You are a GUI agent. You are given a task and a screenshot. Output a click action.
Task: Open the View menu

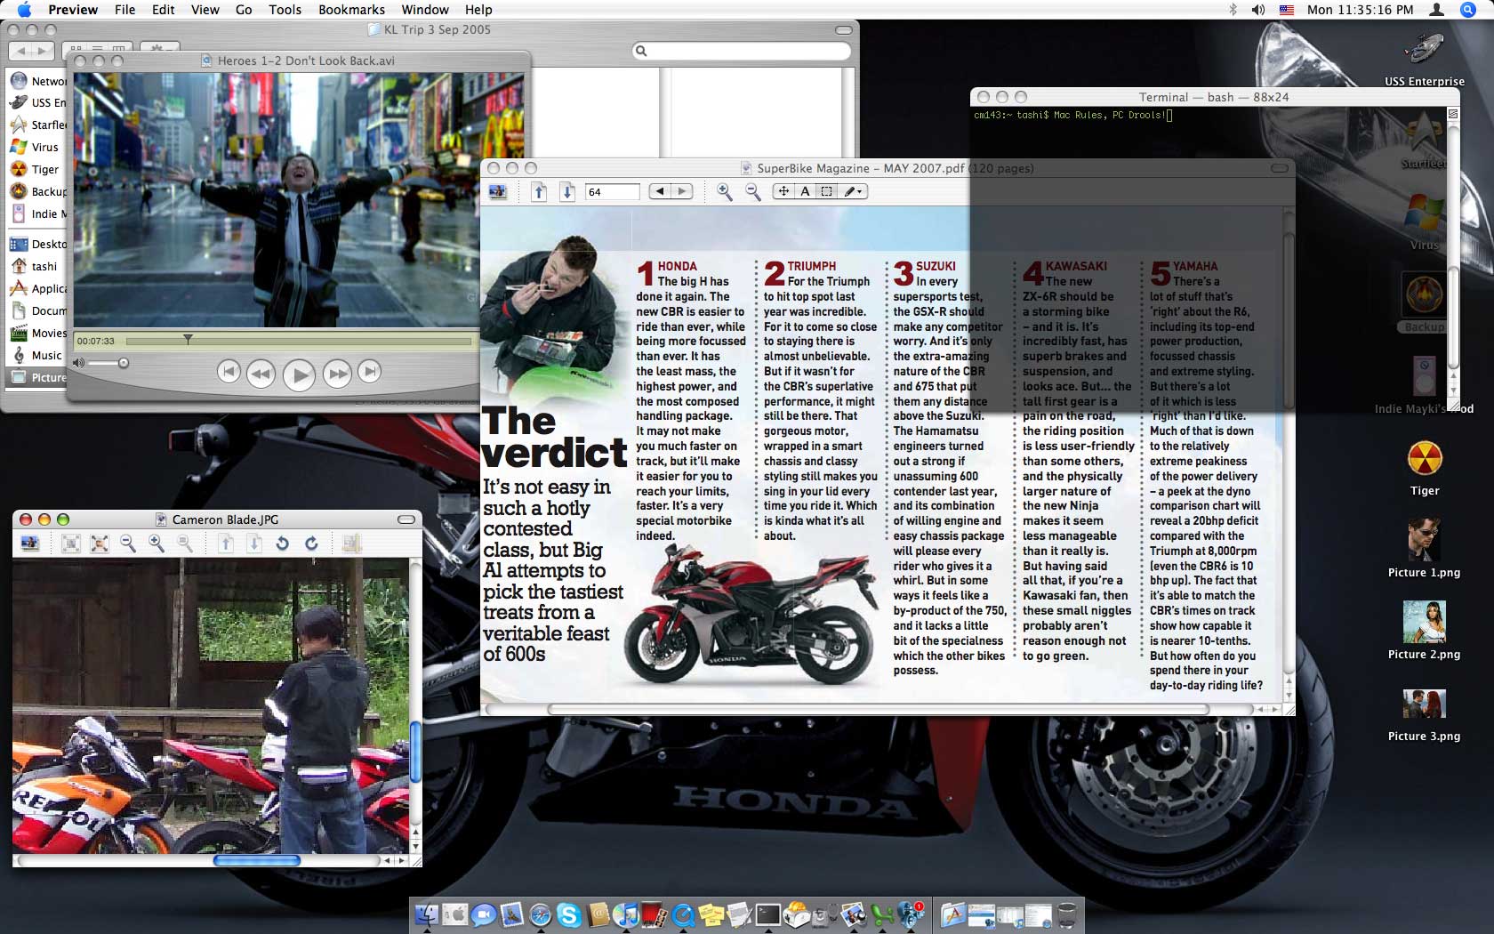[x=205, y=10]
